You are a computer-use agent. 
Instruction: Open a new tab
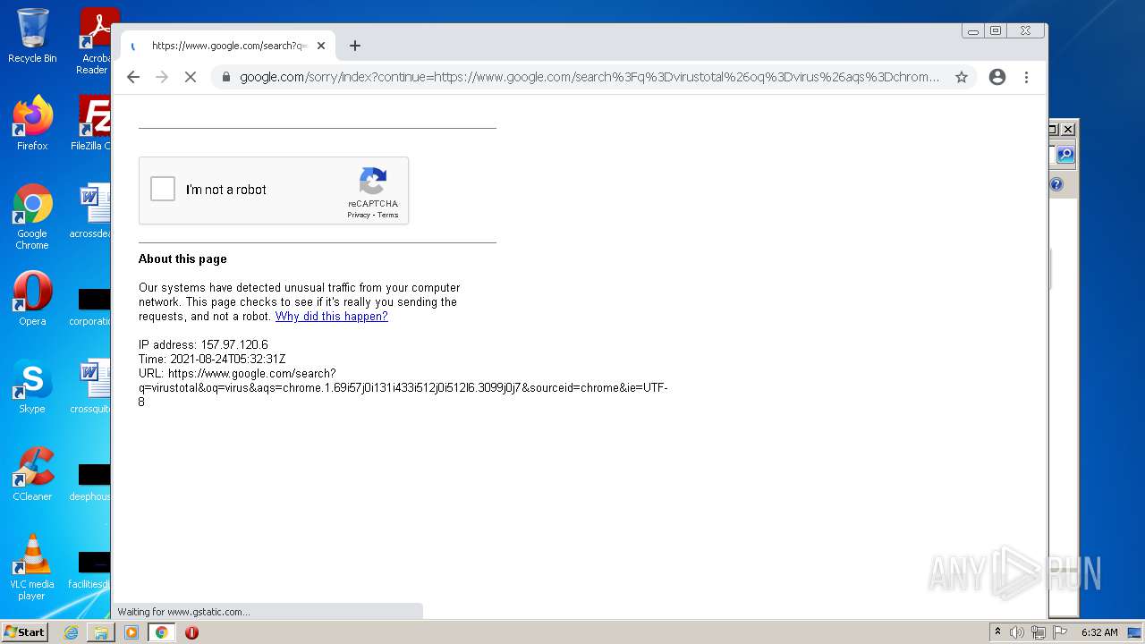click(x=355, y=46)
